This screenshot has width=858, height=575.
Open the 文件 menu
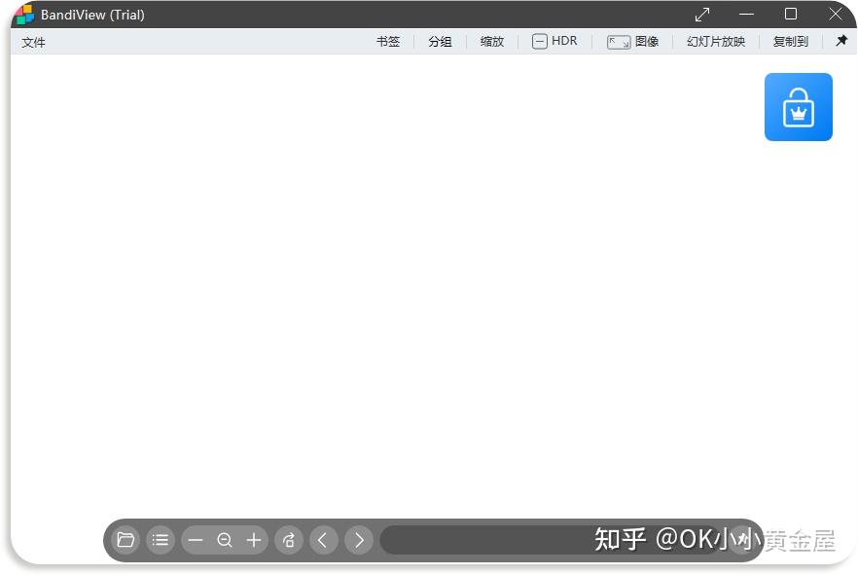click(x=33, y=42)
